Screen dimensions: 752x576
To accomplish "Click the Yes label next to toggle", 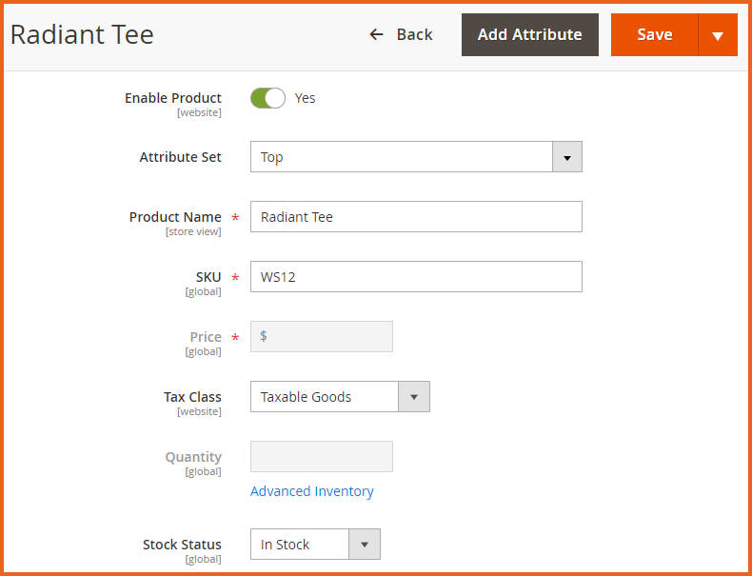I will pos(305,98).
